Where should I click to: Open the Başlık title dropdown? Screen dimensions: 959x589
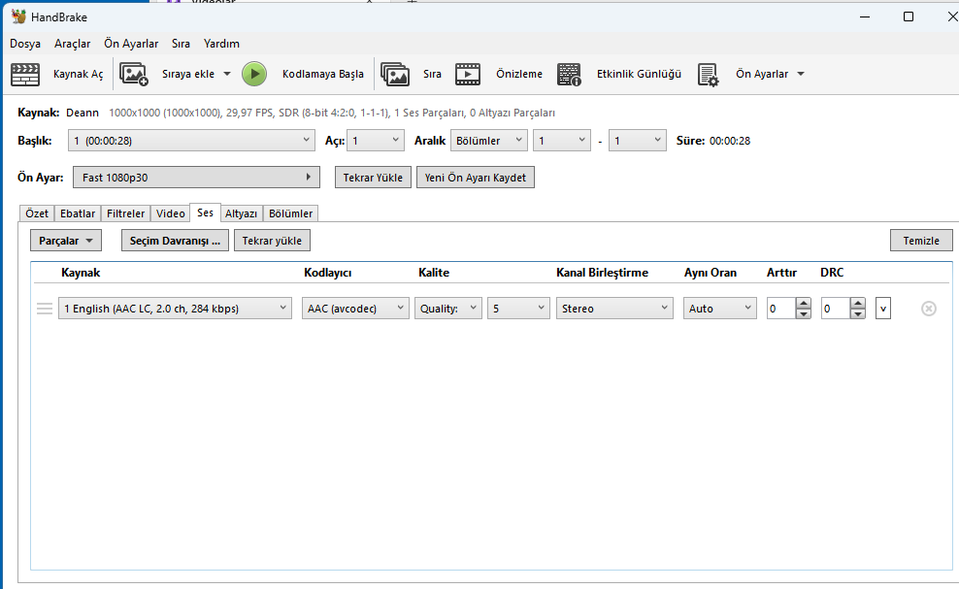(x=191, y=141)
